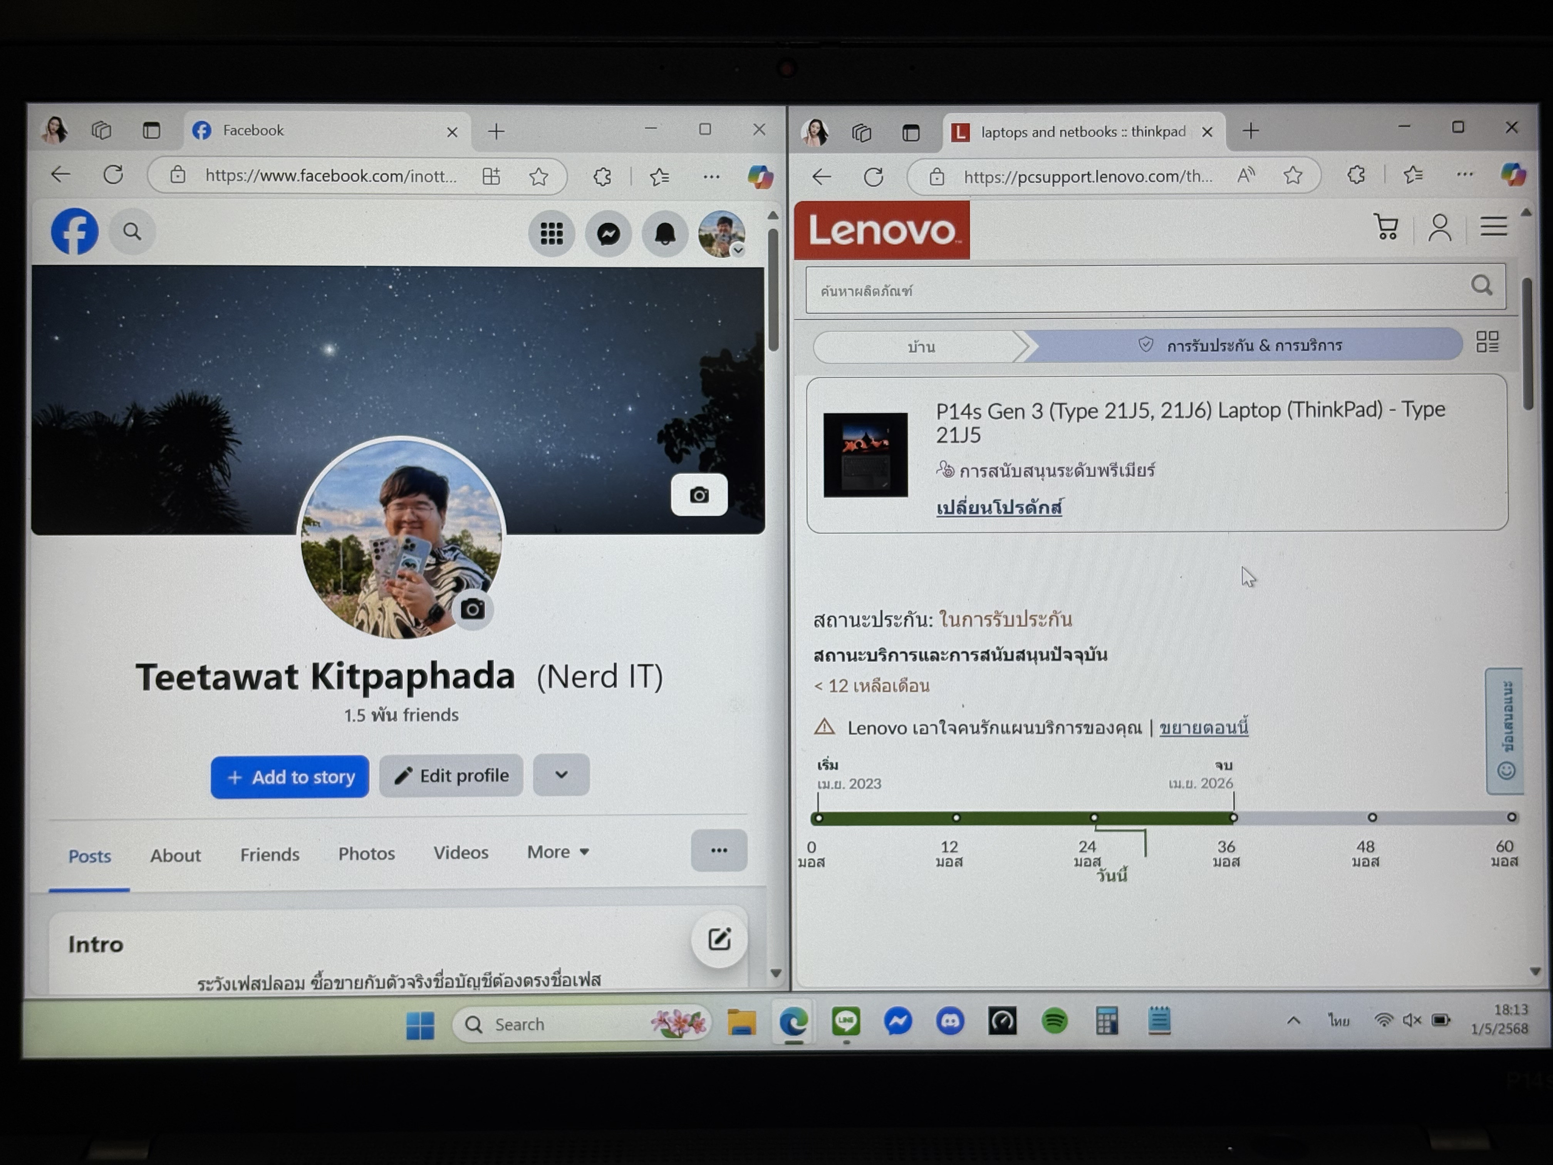Screen dimensions: 1553x1165
Task: Switch to Posts tab
Action: [90, 856]
